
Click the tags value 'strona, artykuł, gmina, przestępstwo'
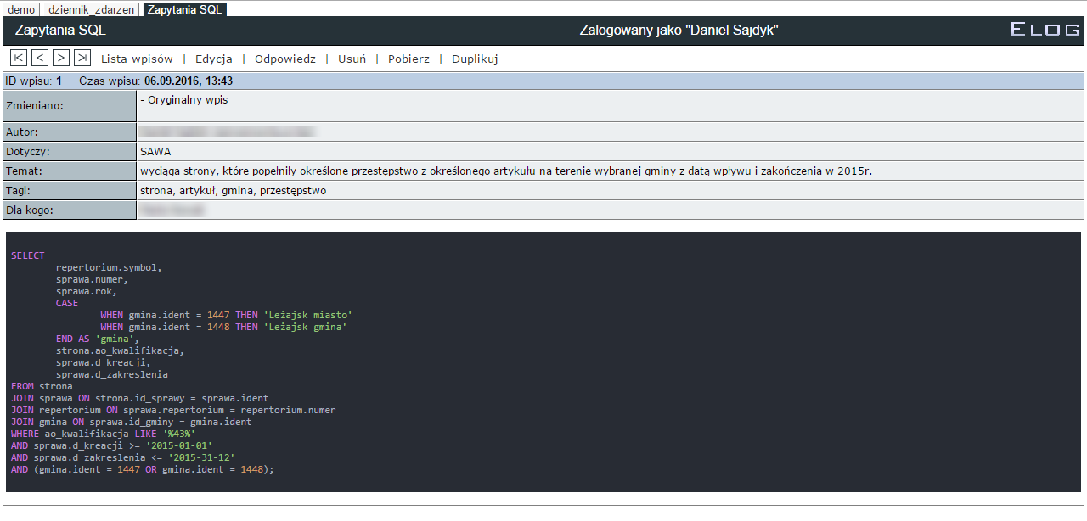234,191
